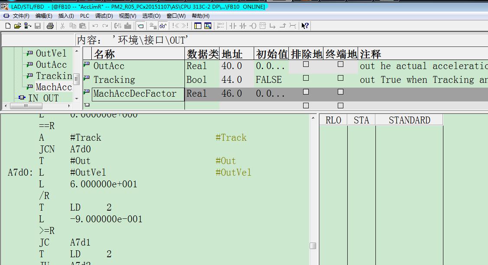Image resolution: width=488 pixels, height=265 pixels.
Task: Click interface tree scroll-up arrow
Action: coord(77,51)
